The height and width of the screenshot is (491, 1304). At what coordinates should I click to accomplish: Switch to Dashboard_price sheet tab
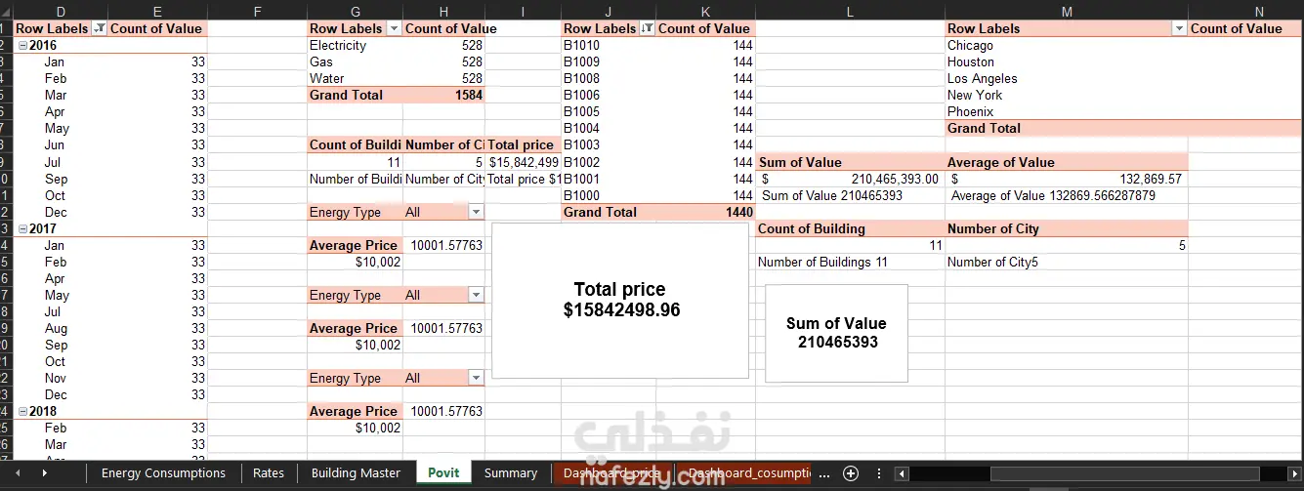point(611,473)
